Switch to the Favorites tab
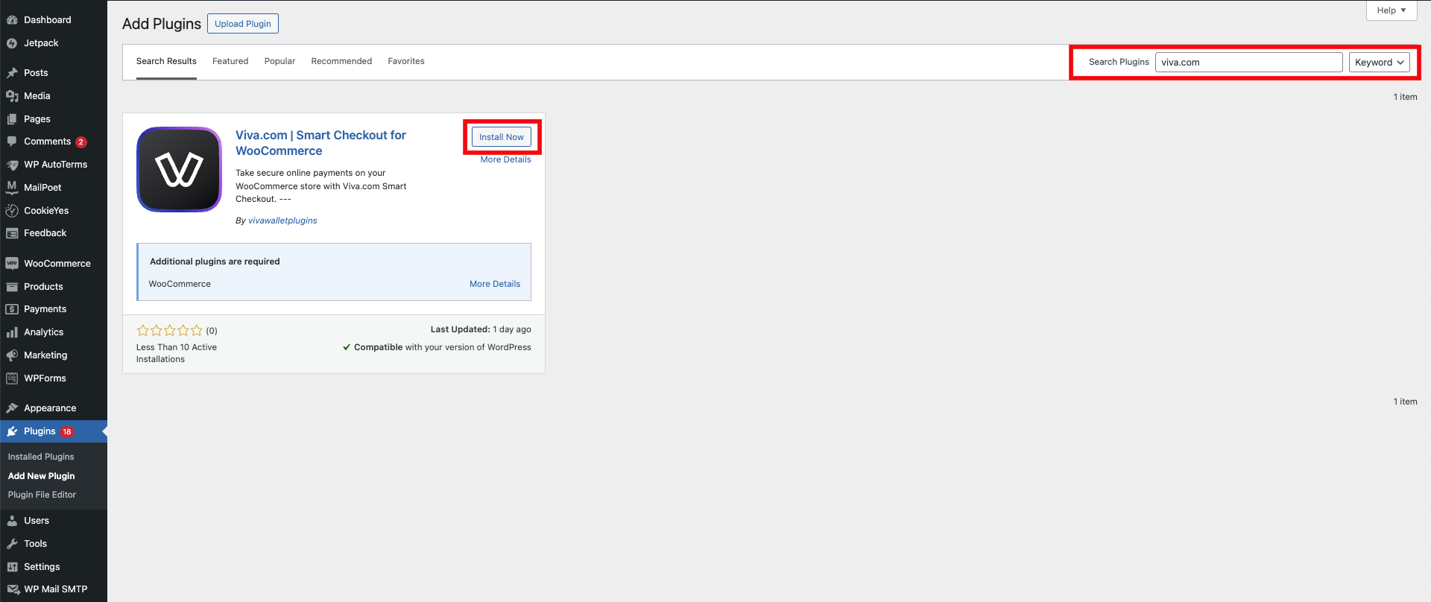Image resolution: width=1431 pixels, height=602 pixels. (406, 61)
